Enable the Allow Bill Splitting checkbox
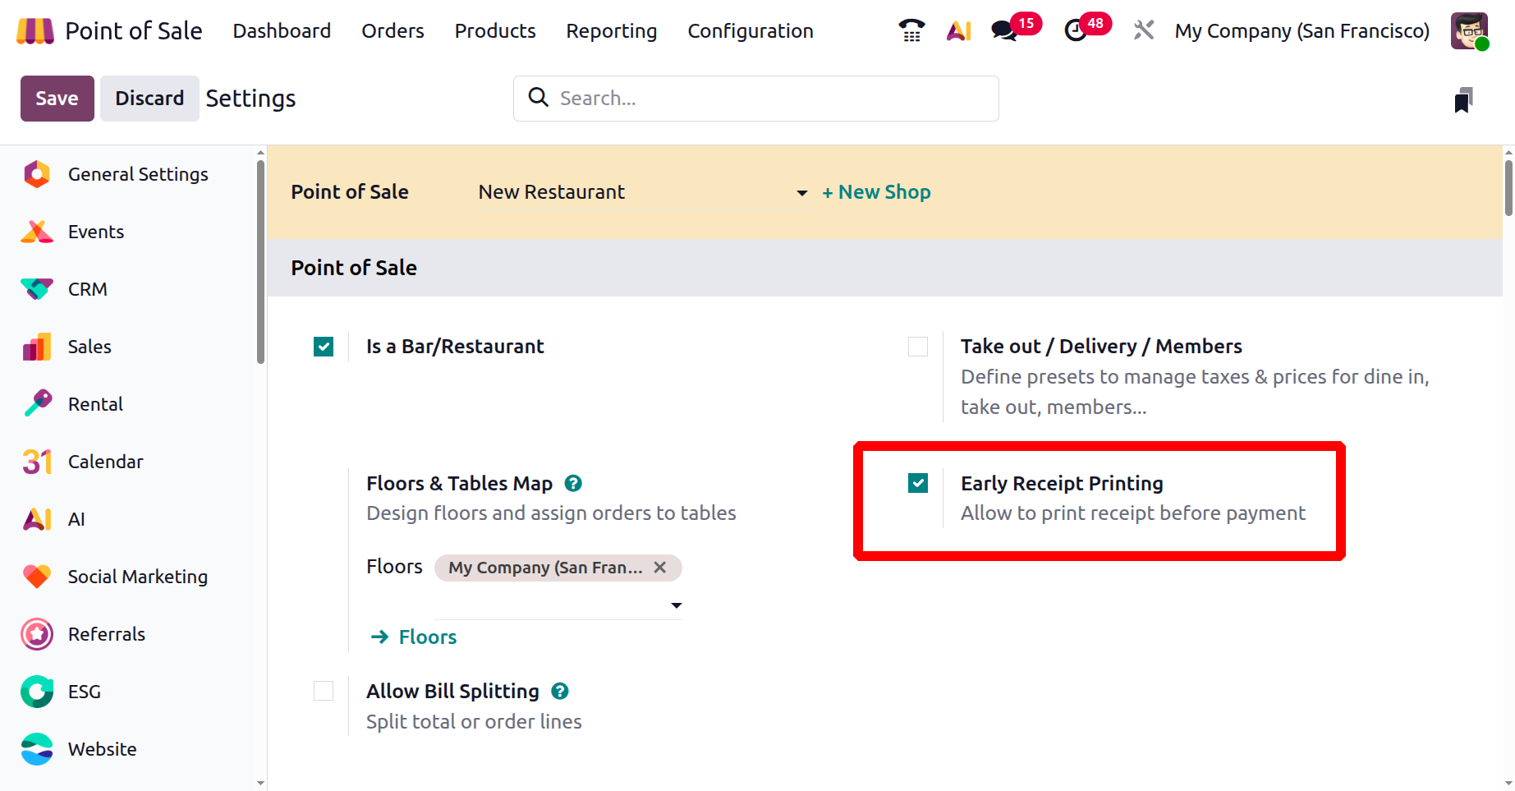1515x791 pixels. click(324, 692)
